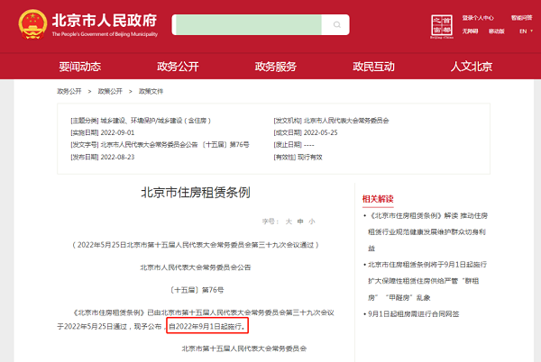541x362 pixels.
Task: Open the EN language dropdown
Action: (x=523, y=32)
